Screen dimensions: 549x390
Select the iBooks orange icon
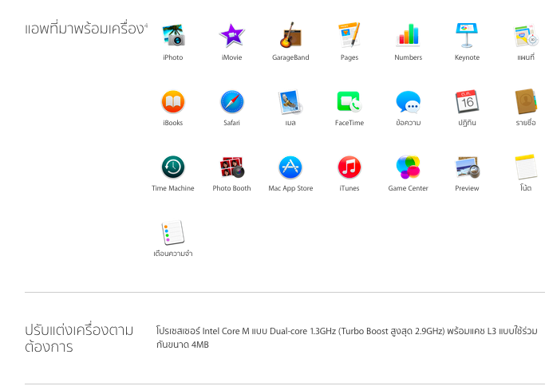173,101
